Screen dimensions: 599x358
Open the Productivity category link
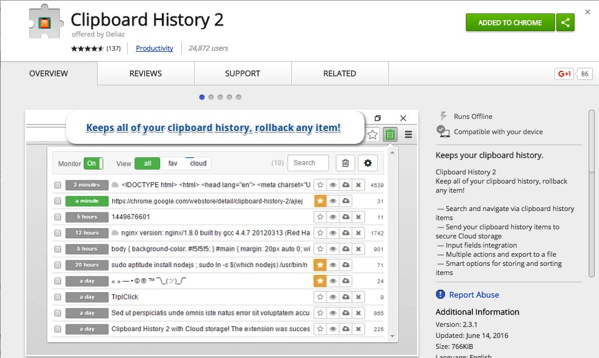point(154,48)
